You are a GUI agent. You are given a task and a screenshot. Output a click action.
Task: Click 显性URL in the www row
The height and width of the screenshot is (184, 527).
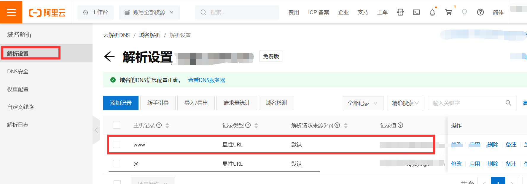(x=233, y=144)
